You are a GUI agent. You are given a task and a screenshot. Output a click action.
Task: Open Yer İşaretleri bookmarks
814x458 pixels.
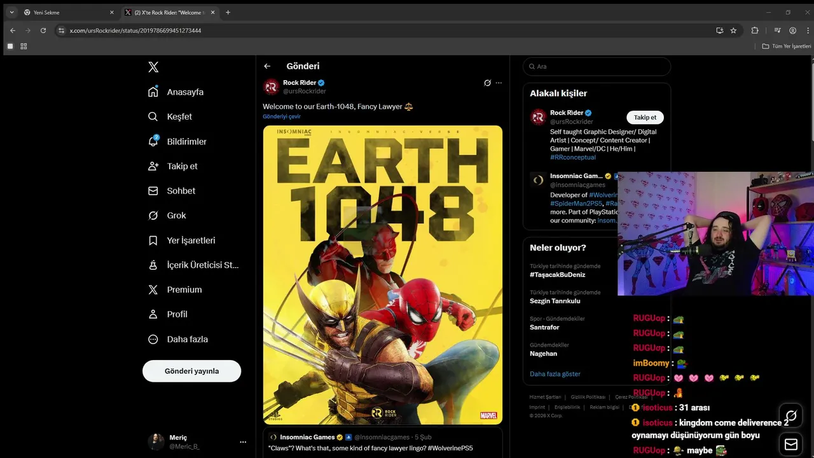[x=182, y=240]
